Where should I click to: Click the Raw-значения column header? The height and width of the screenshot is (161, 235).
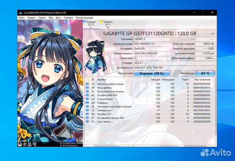pyautogui.click(x=202, y=80)
